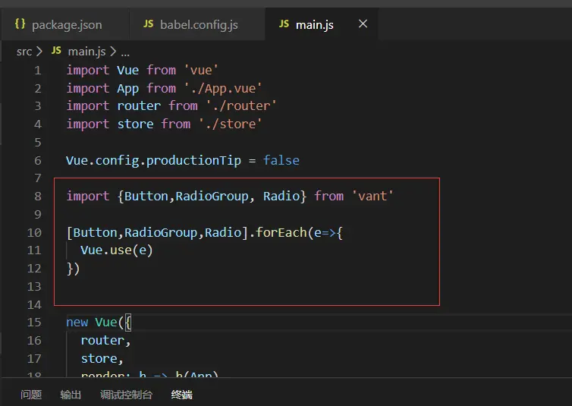Open the main.js breadcrumb dropdown
Screen dimensions: 572x406
tap(87, 52)
